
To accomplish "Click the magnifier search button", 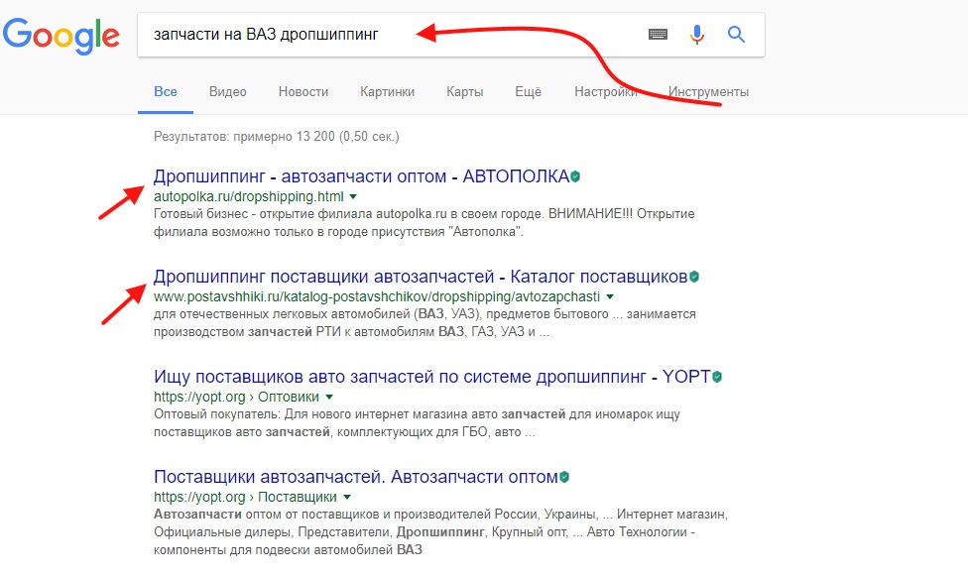I will click(x=736, y=34).
